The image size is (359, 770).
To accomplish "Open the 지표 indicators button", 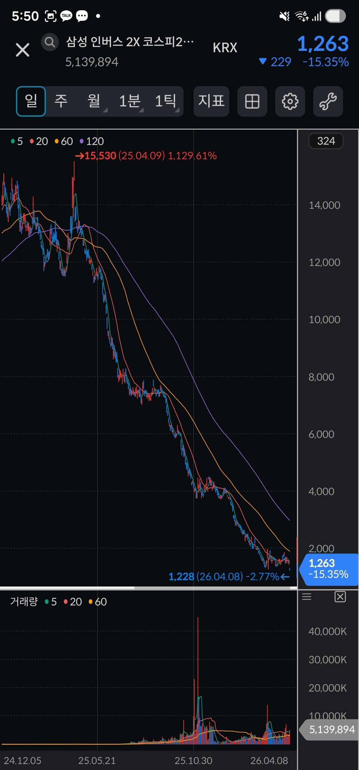I will (x=211, y=101).
